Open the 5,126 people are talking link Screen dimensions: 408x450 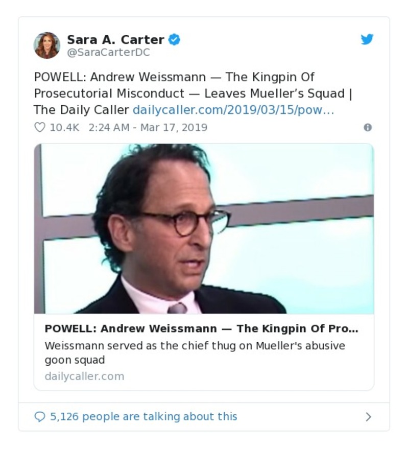click(x=144, y=417)
